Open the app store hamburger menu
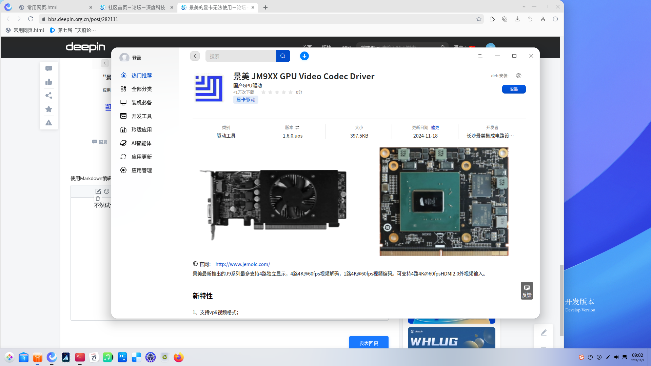 pyautogui.click(x=480, y=56)
